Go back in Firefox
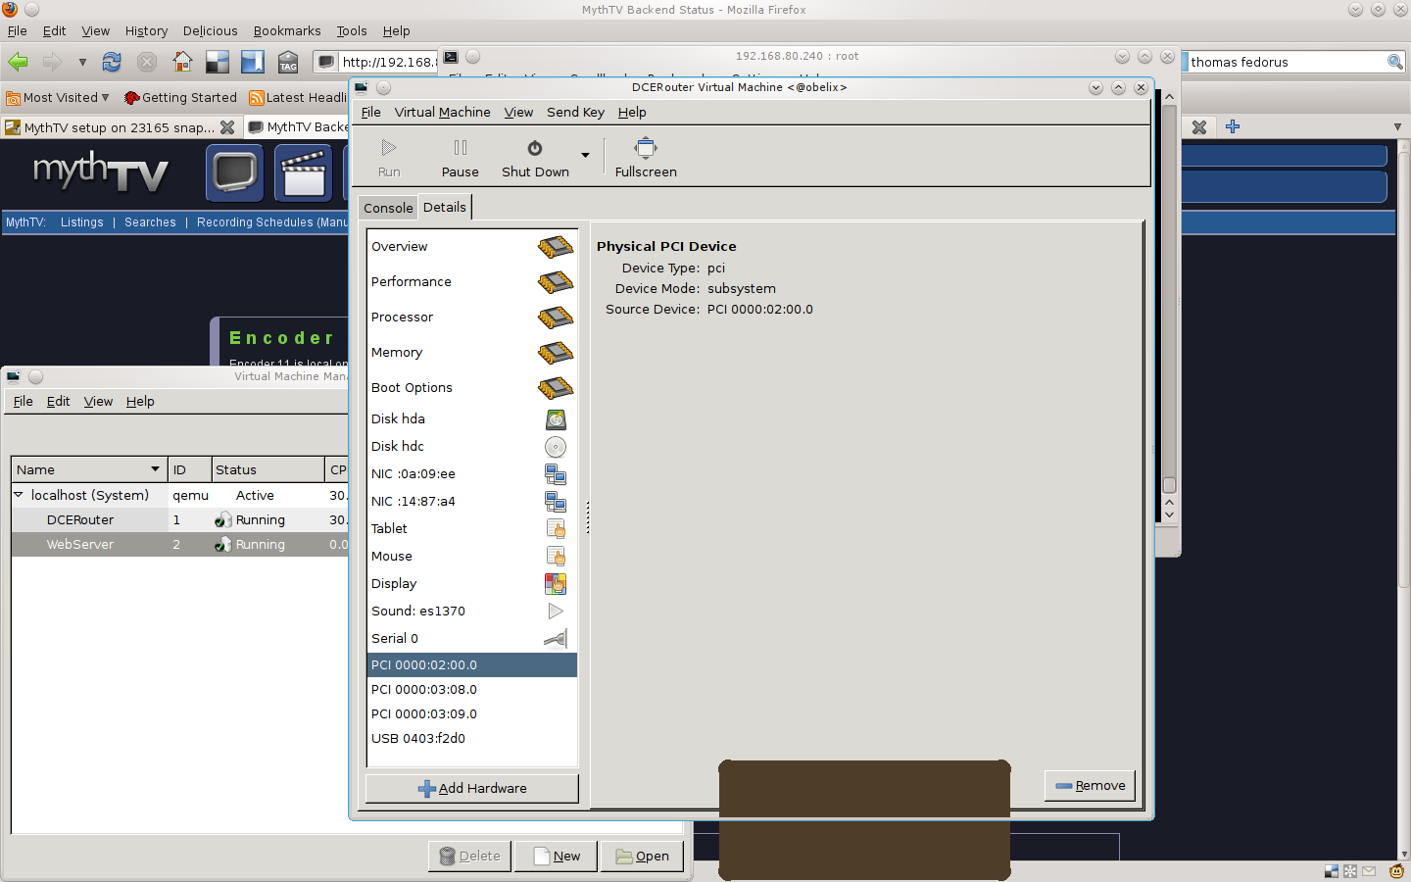 pos(19,63)
